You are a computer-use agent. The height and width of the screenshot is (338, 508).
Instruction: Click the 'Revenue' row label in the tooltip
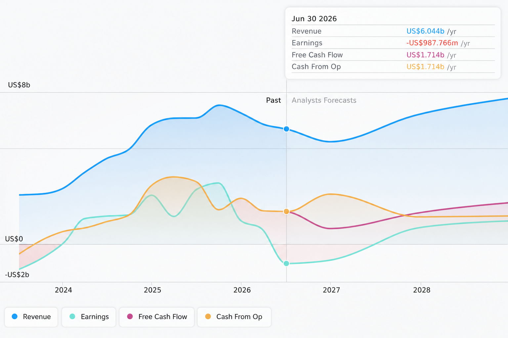tap(307, 31)
